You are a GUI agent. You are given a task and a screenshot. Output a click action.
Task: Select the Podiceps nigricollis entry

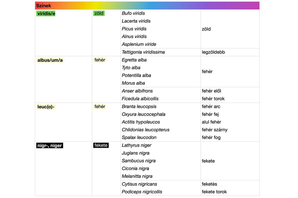142,192
